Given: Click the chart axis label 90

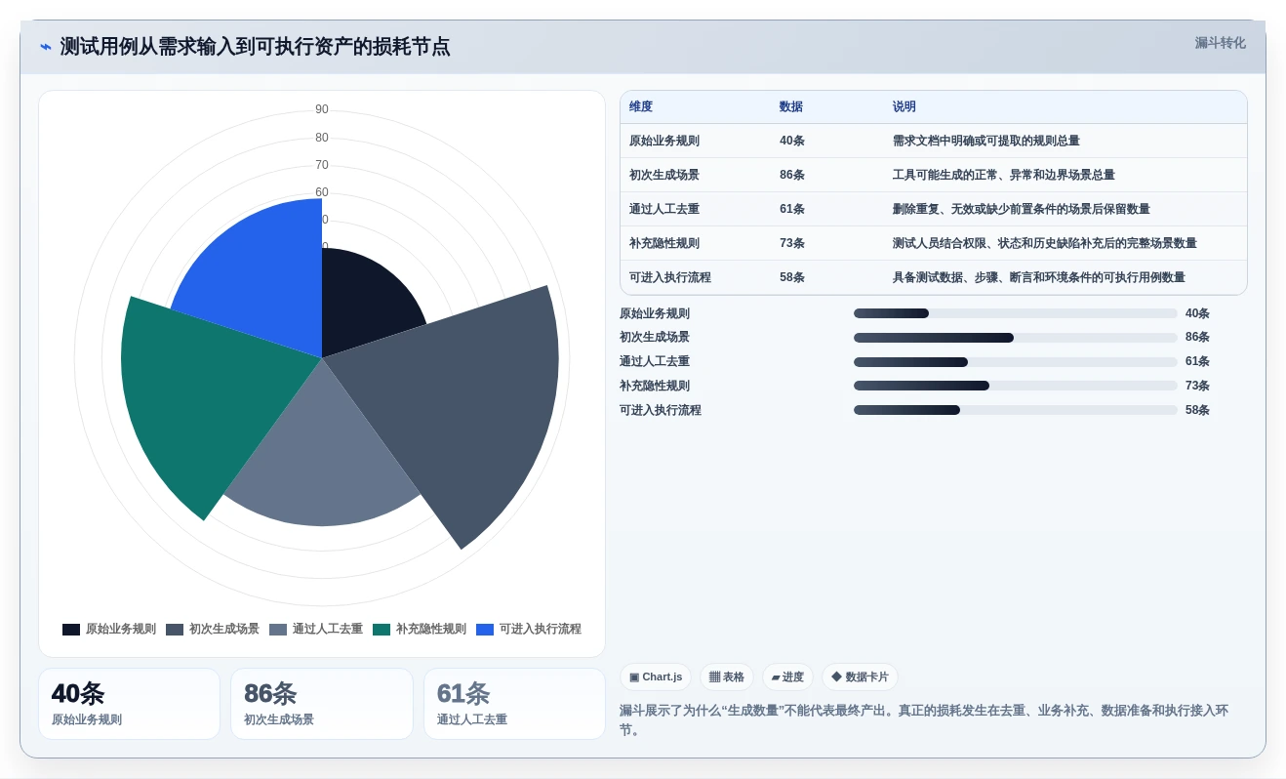Looking at the screenshot, I should click(322, 109).
